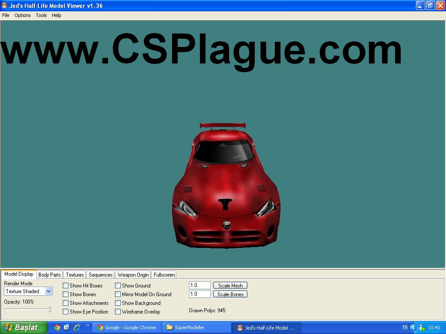Switch to Google Chrome taskbar button
446x334 pixels.
tap(127, 327)
